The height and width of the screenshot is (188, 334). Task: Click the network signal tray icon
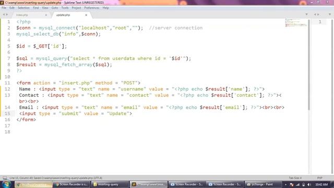pos(297,184)
